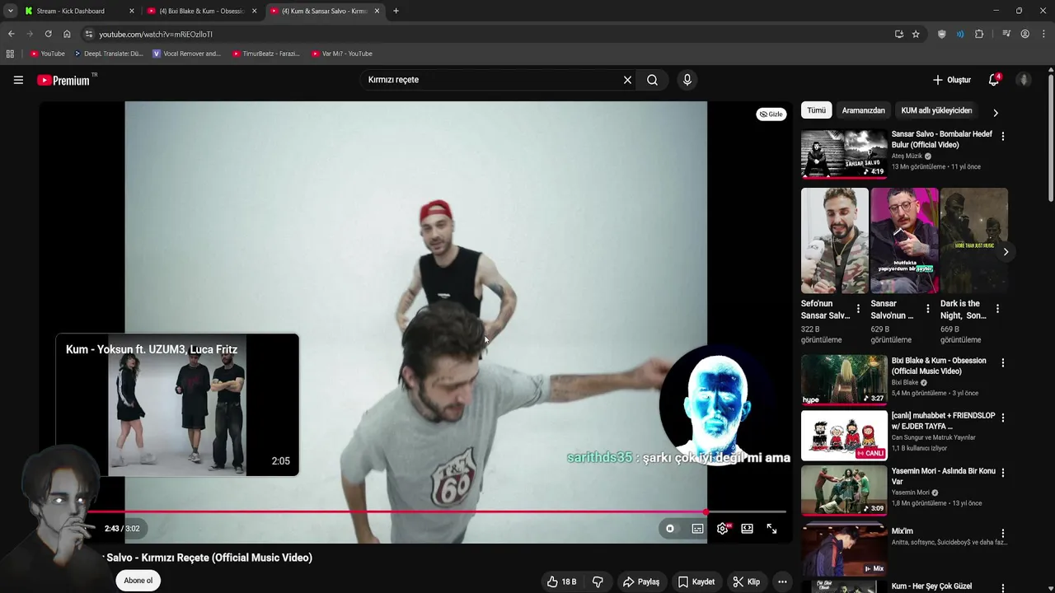Open the Var Mı? - YouTube bookmark
Image resolution: width=1055 pixels, height=593 pixels.
(x=342, y=54)
